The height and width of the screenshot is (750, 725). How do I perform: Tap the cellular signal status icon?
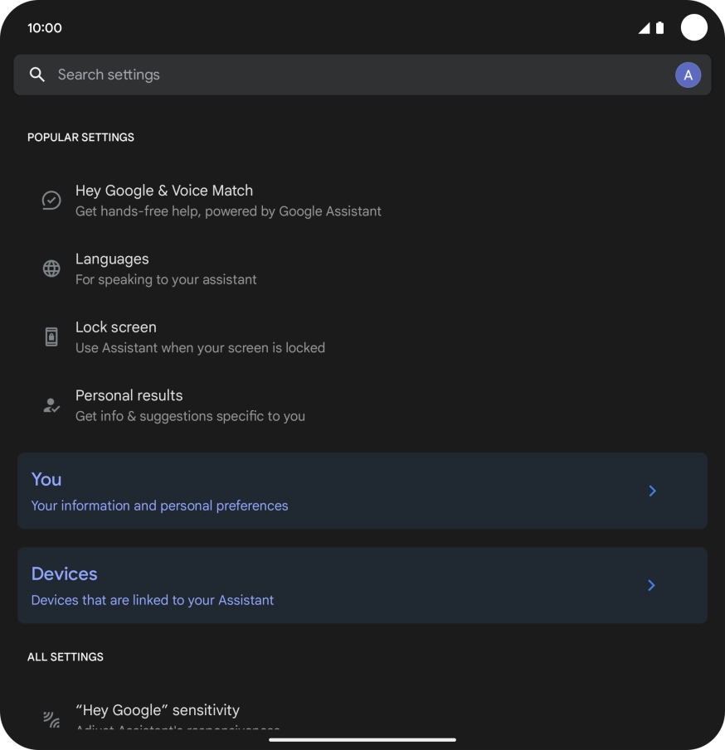click(x=644, y=28)
